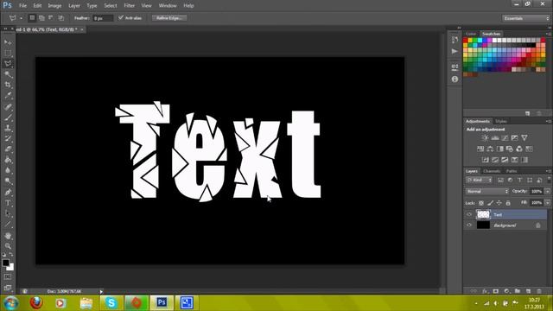
Task: Select the Polygonal Lasso tool in toolbox
Action: pyautogui.click(x=8, y=64)
